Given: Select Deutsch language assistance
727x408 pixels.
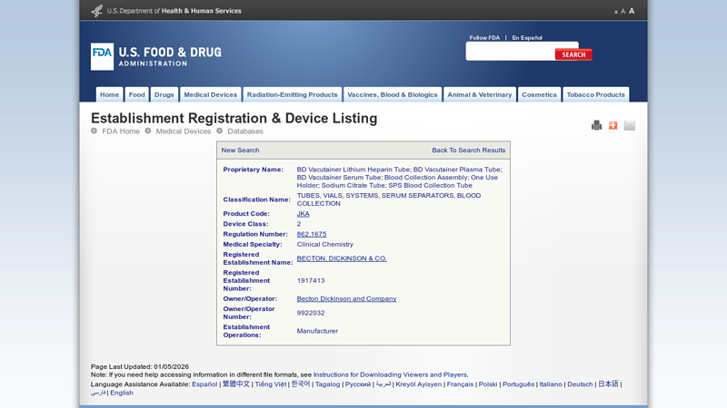Looking at the screenshot, I should pyautogui.click(x=580, y=384).
